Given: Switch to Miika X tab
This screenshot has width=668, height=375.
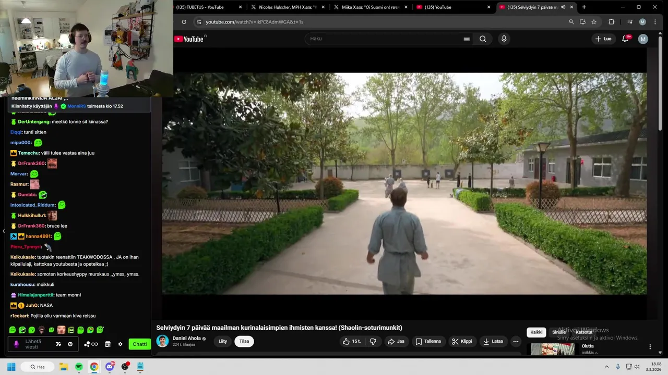Looking at the screenshot, I should (371, 7).
